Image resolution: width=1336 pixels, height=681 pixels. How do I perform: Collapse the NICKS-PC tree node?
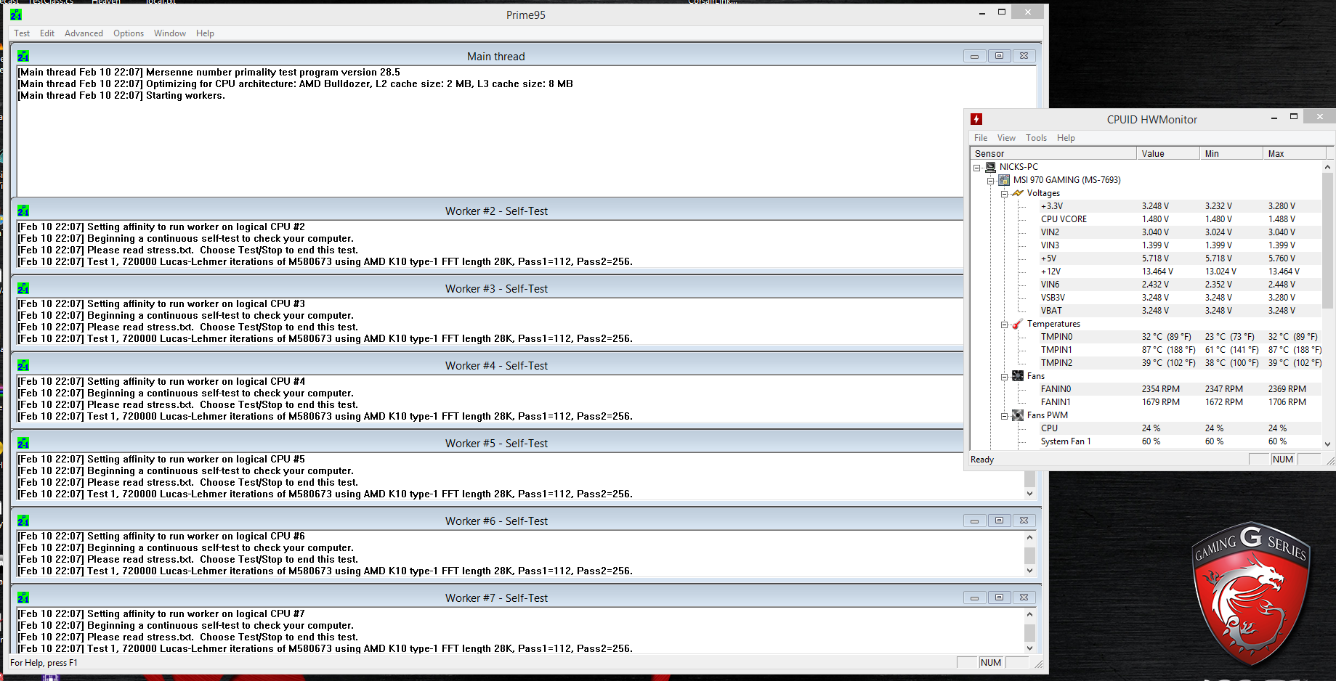click(977, 168)
